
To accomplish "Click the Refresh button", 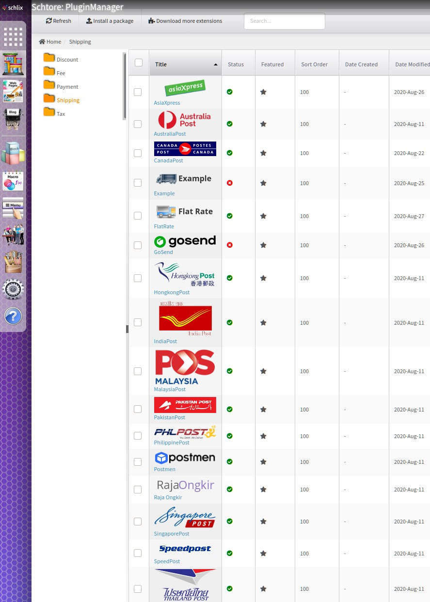I will click(59, 21).
